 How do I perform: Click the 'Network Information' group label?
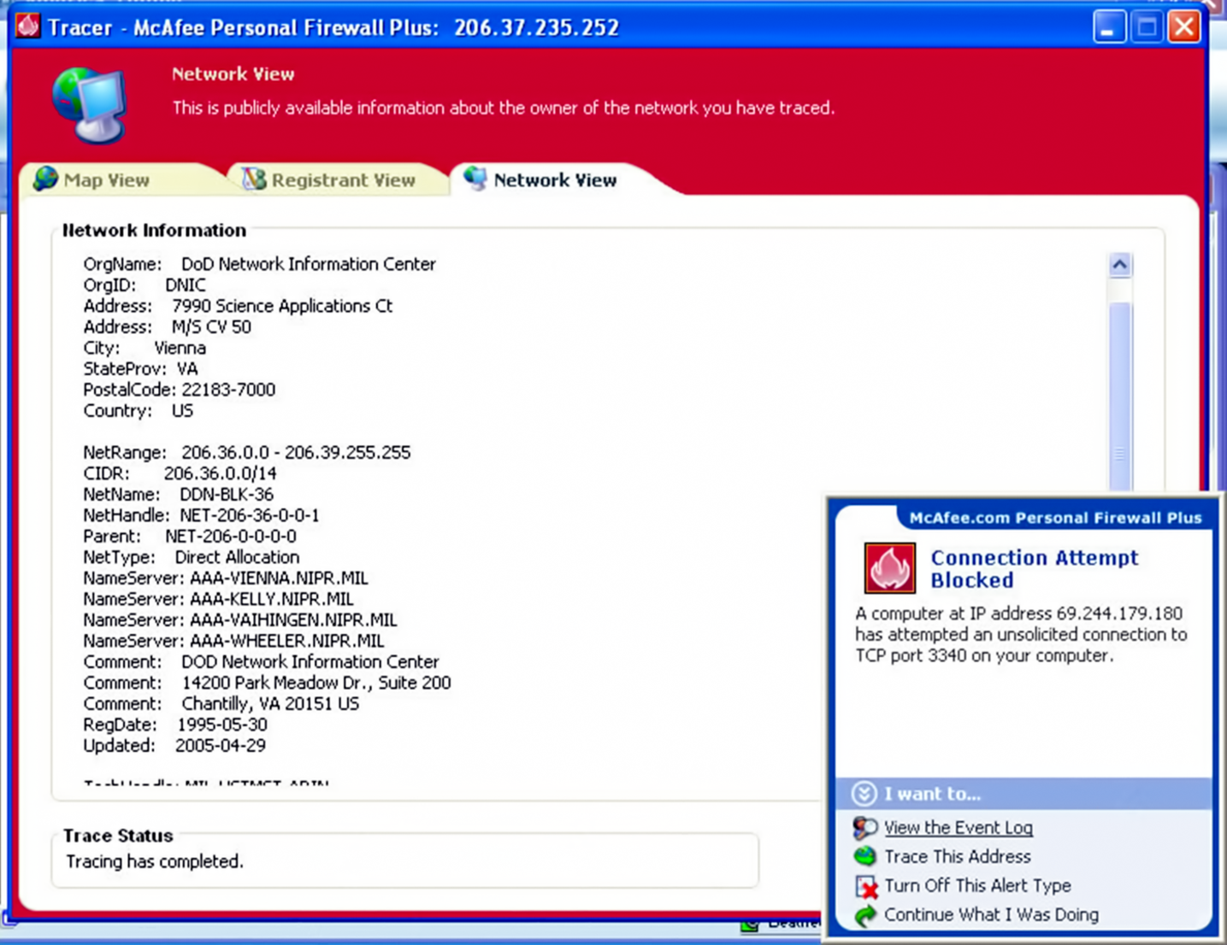[154, 230]
